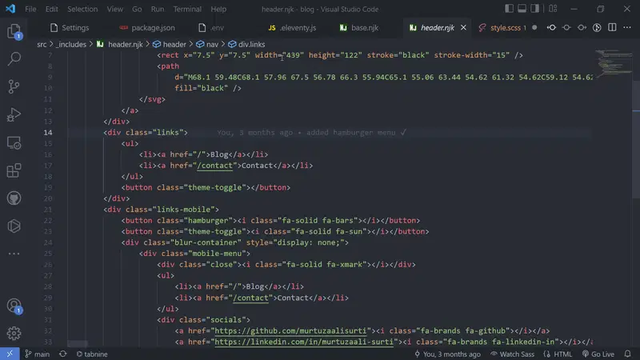Split the editor to the right

pos(612,27)
